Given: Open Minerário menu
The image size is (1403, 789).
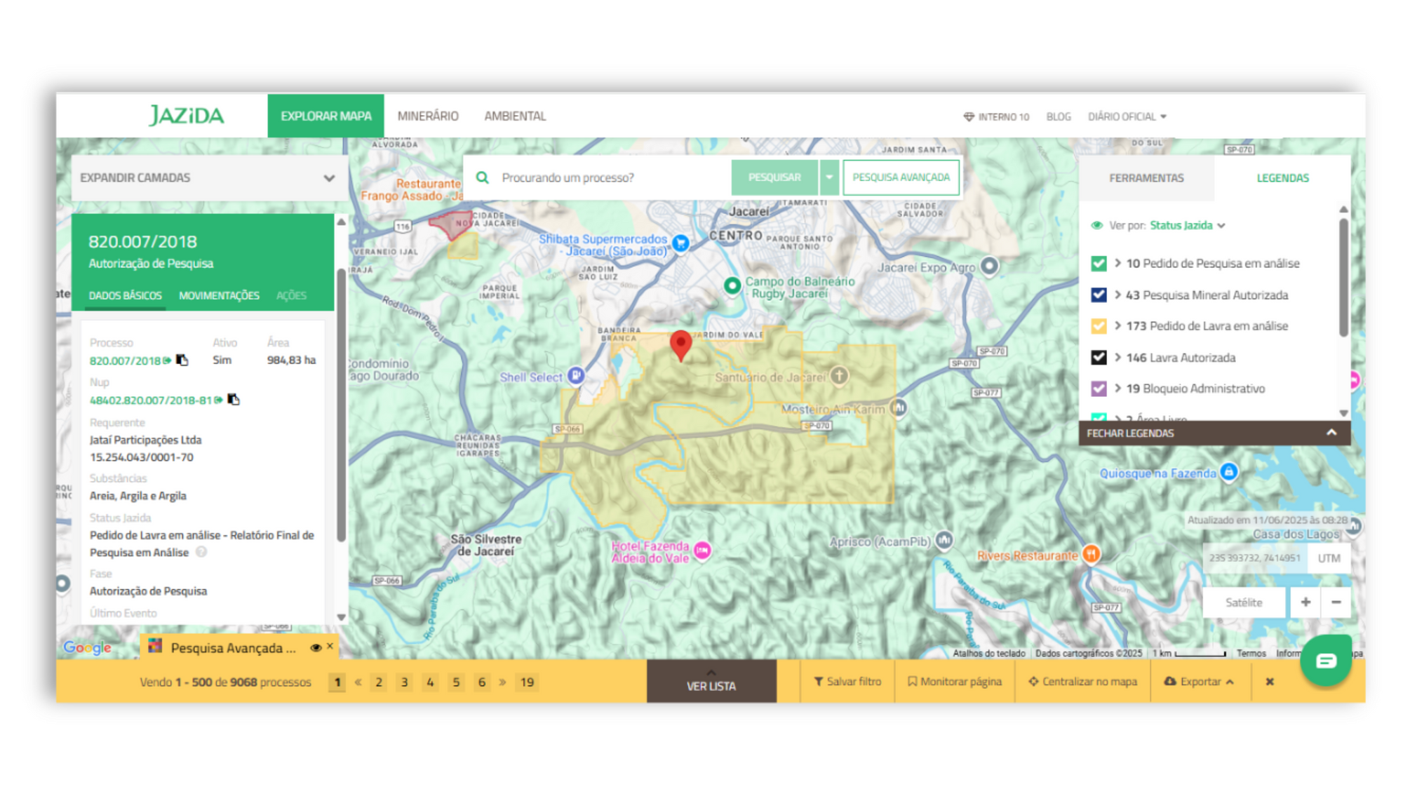Looking at the screenshot, I should [428, 116].
